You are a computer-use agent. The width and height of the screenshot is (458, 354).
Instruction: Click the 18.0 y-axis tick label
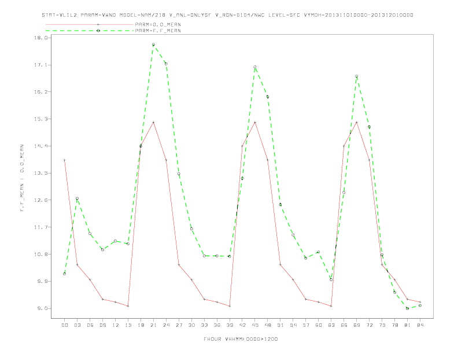tap(41, 38)
